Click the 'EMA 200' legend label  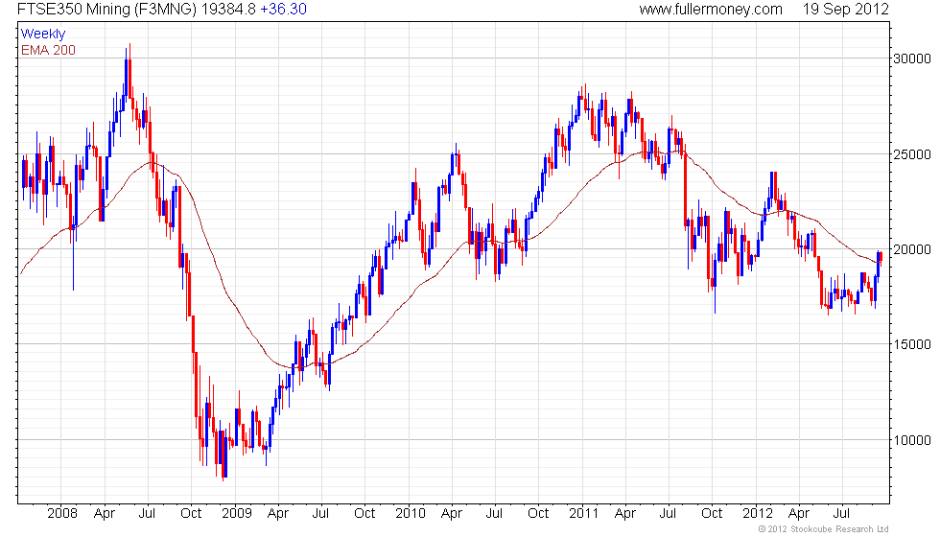click(48, 50)
